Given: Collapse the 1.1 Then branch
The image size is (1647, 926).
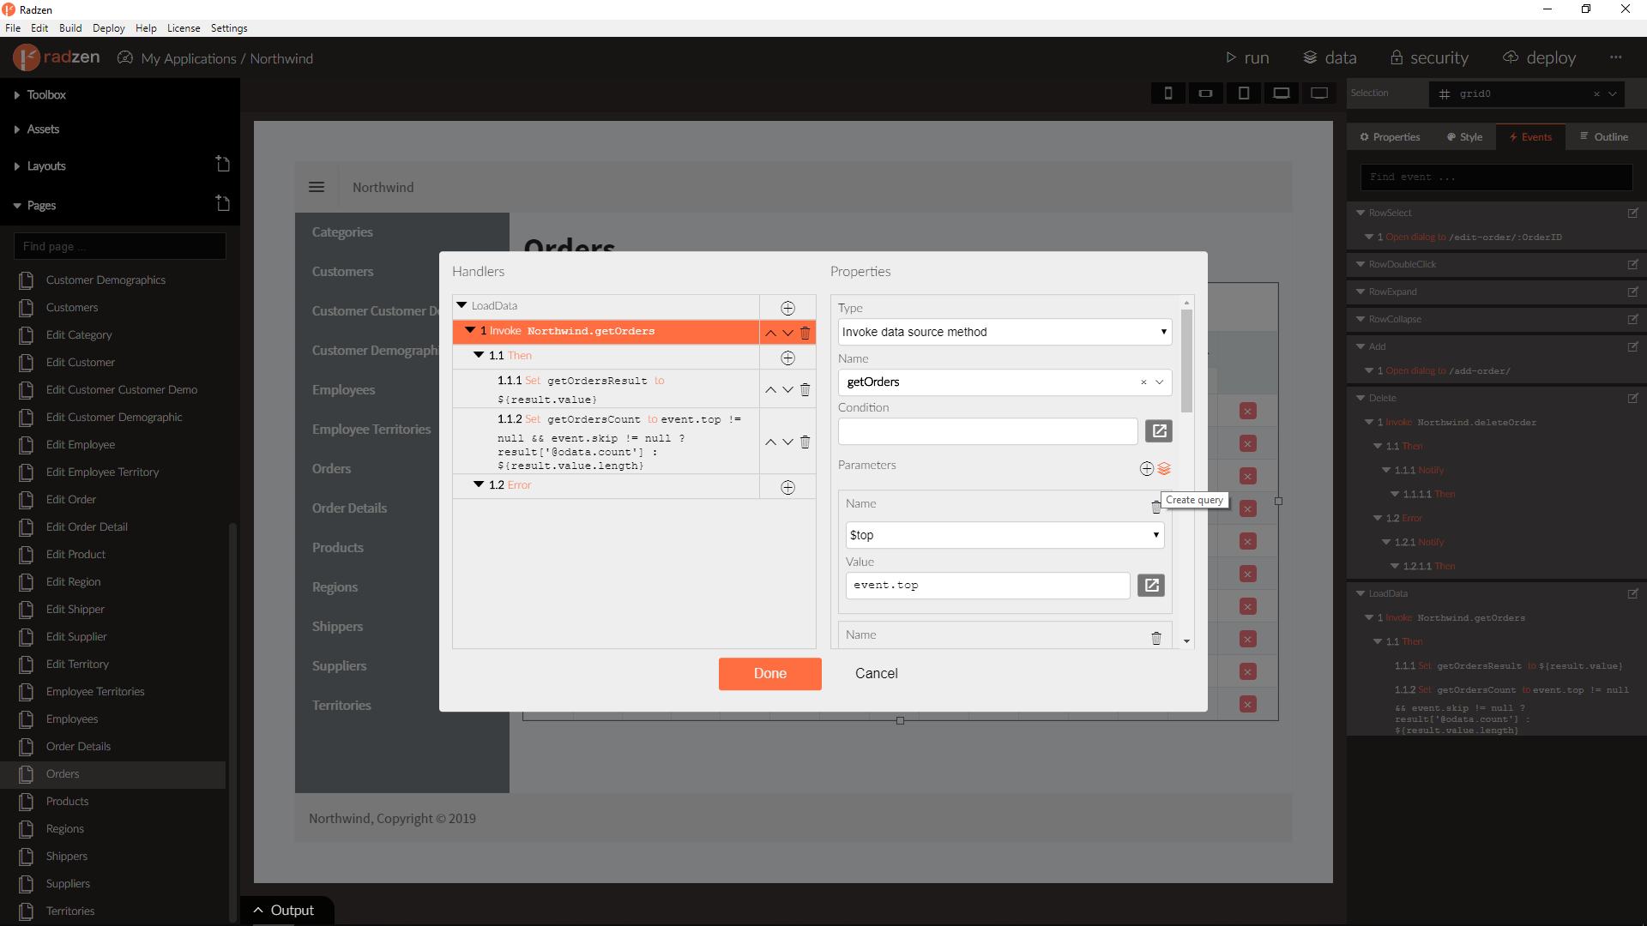Looking at the screenshot, I should click(479, 355).
